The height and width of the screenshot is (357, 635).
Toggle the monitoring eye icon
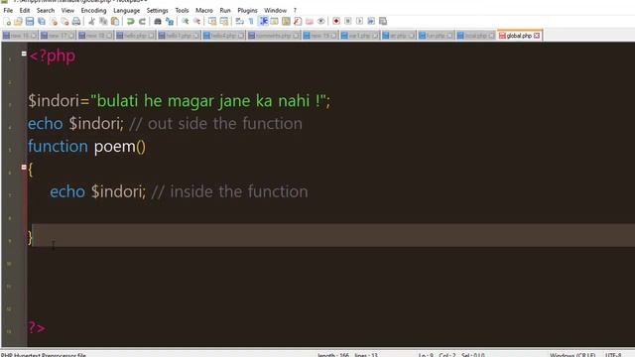coord(321,22)
